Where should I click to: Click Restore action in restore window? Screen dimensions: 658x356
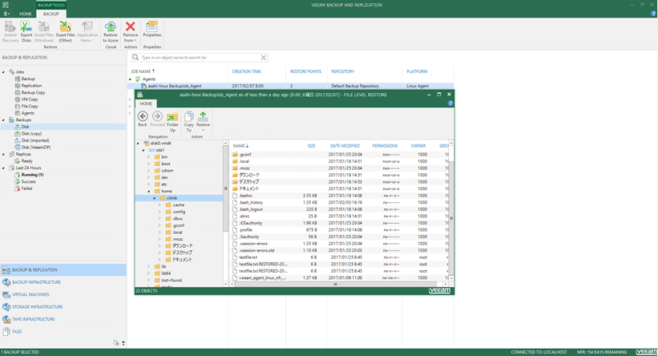[x=203, y=121]
